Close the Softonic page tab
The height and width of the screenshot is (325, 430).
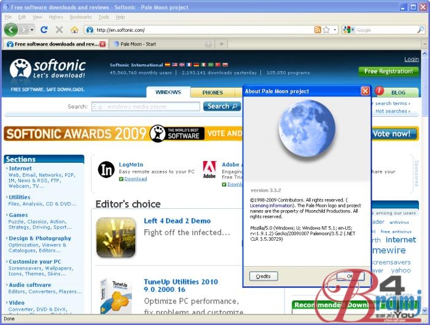[x=102, y=44]
